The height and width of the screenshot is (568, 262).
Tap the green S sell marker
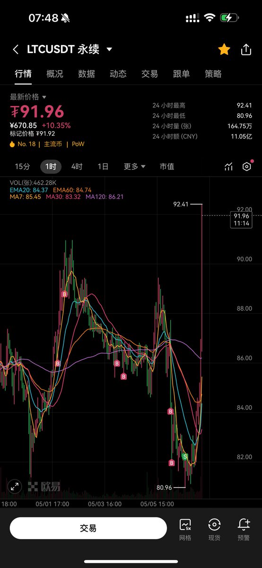(x=185, y=456)
